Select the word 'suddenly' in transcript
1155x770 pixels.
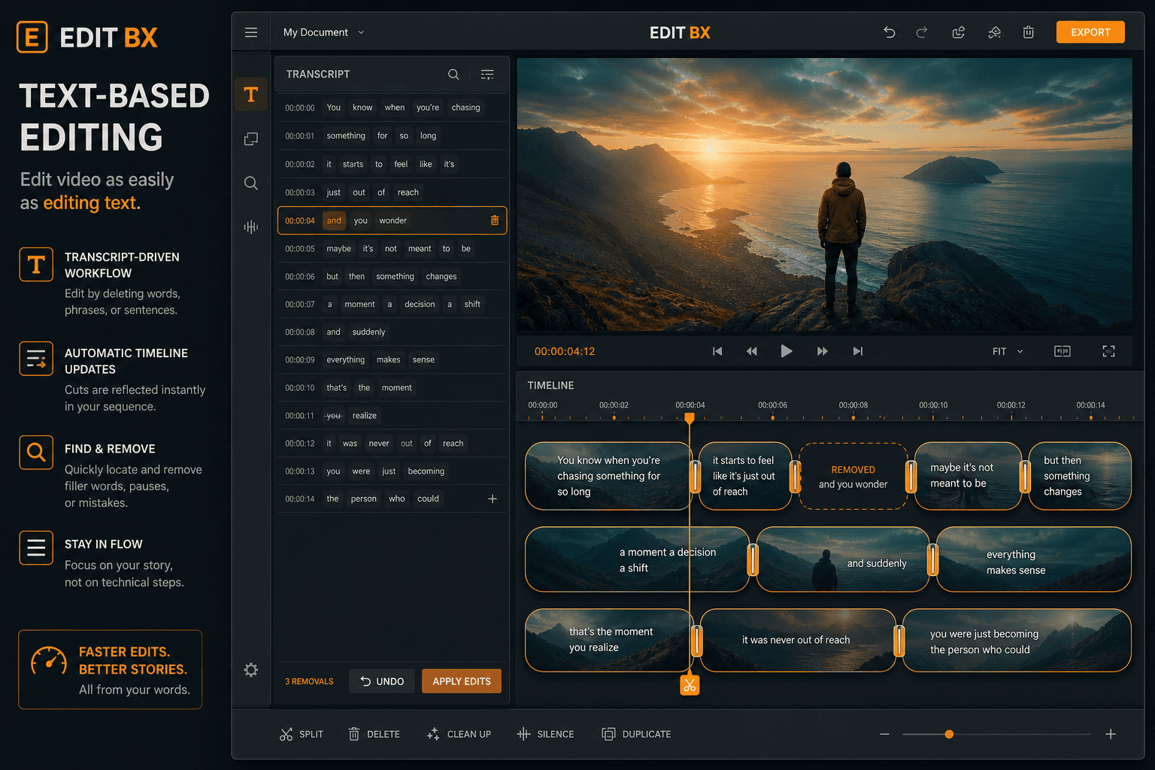click(368, 332)
